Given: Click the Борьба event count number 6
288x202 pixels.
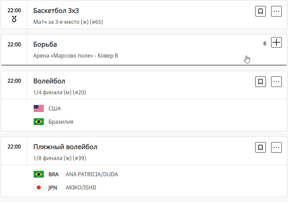Looking at the screenshot, I should pos(265,43).
